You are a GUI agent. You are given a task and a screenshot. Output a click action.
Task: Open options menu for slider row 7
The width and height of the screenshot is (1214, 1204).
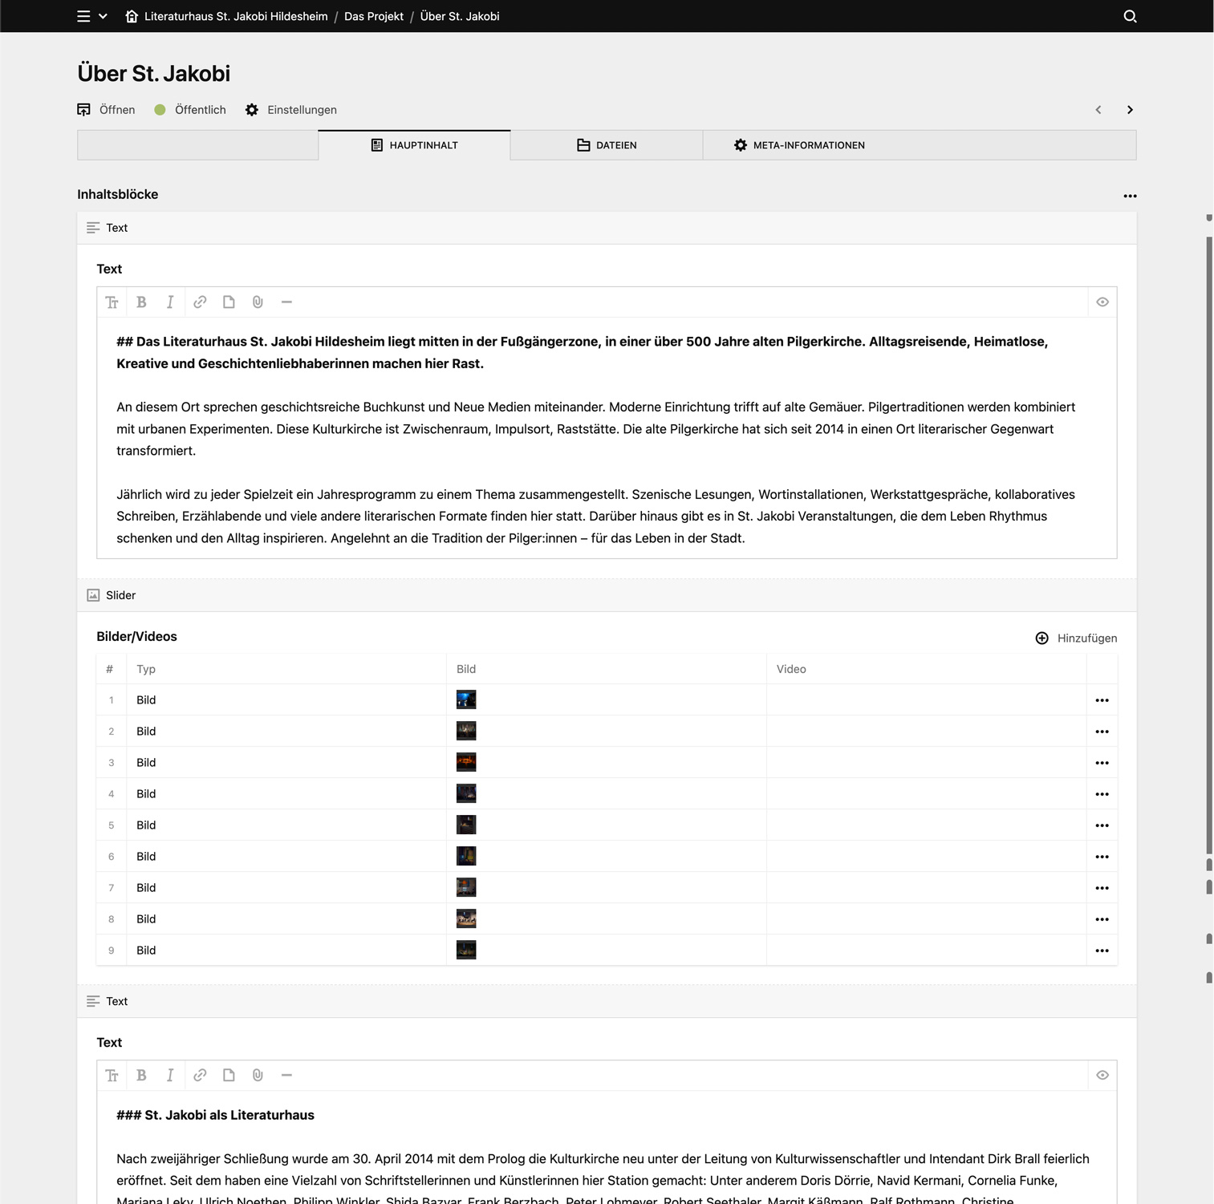click(1102, 888)
